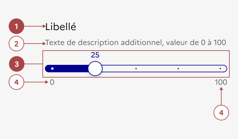Click the tick dot at the slider's end
The height and width of the screenshot is (139, 238).
(x=220, y=68)
